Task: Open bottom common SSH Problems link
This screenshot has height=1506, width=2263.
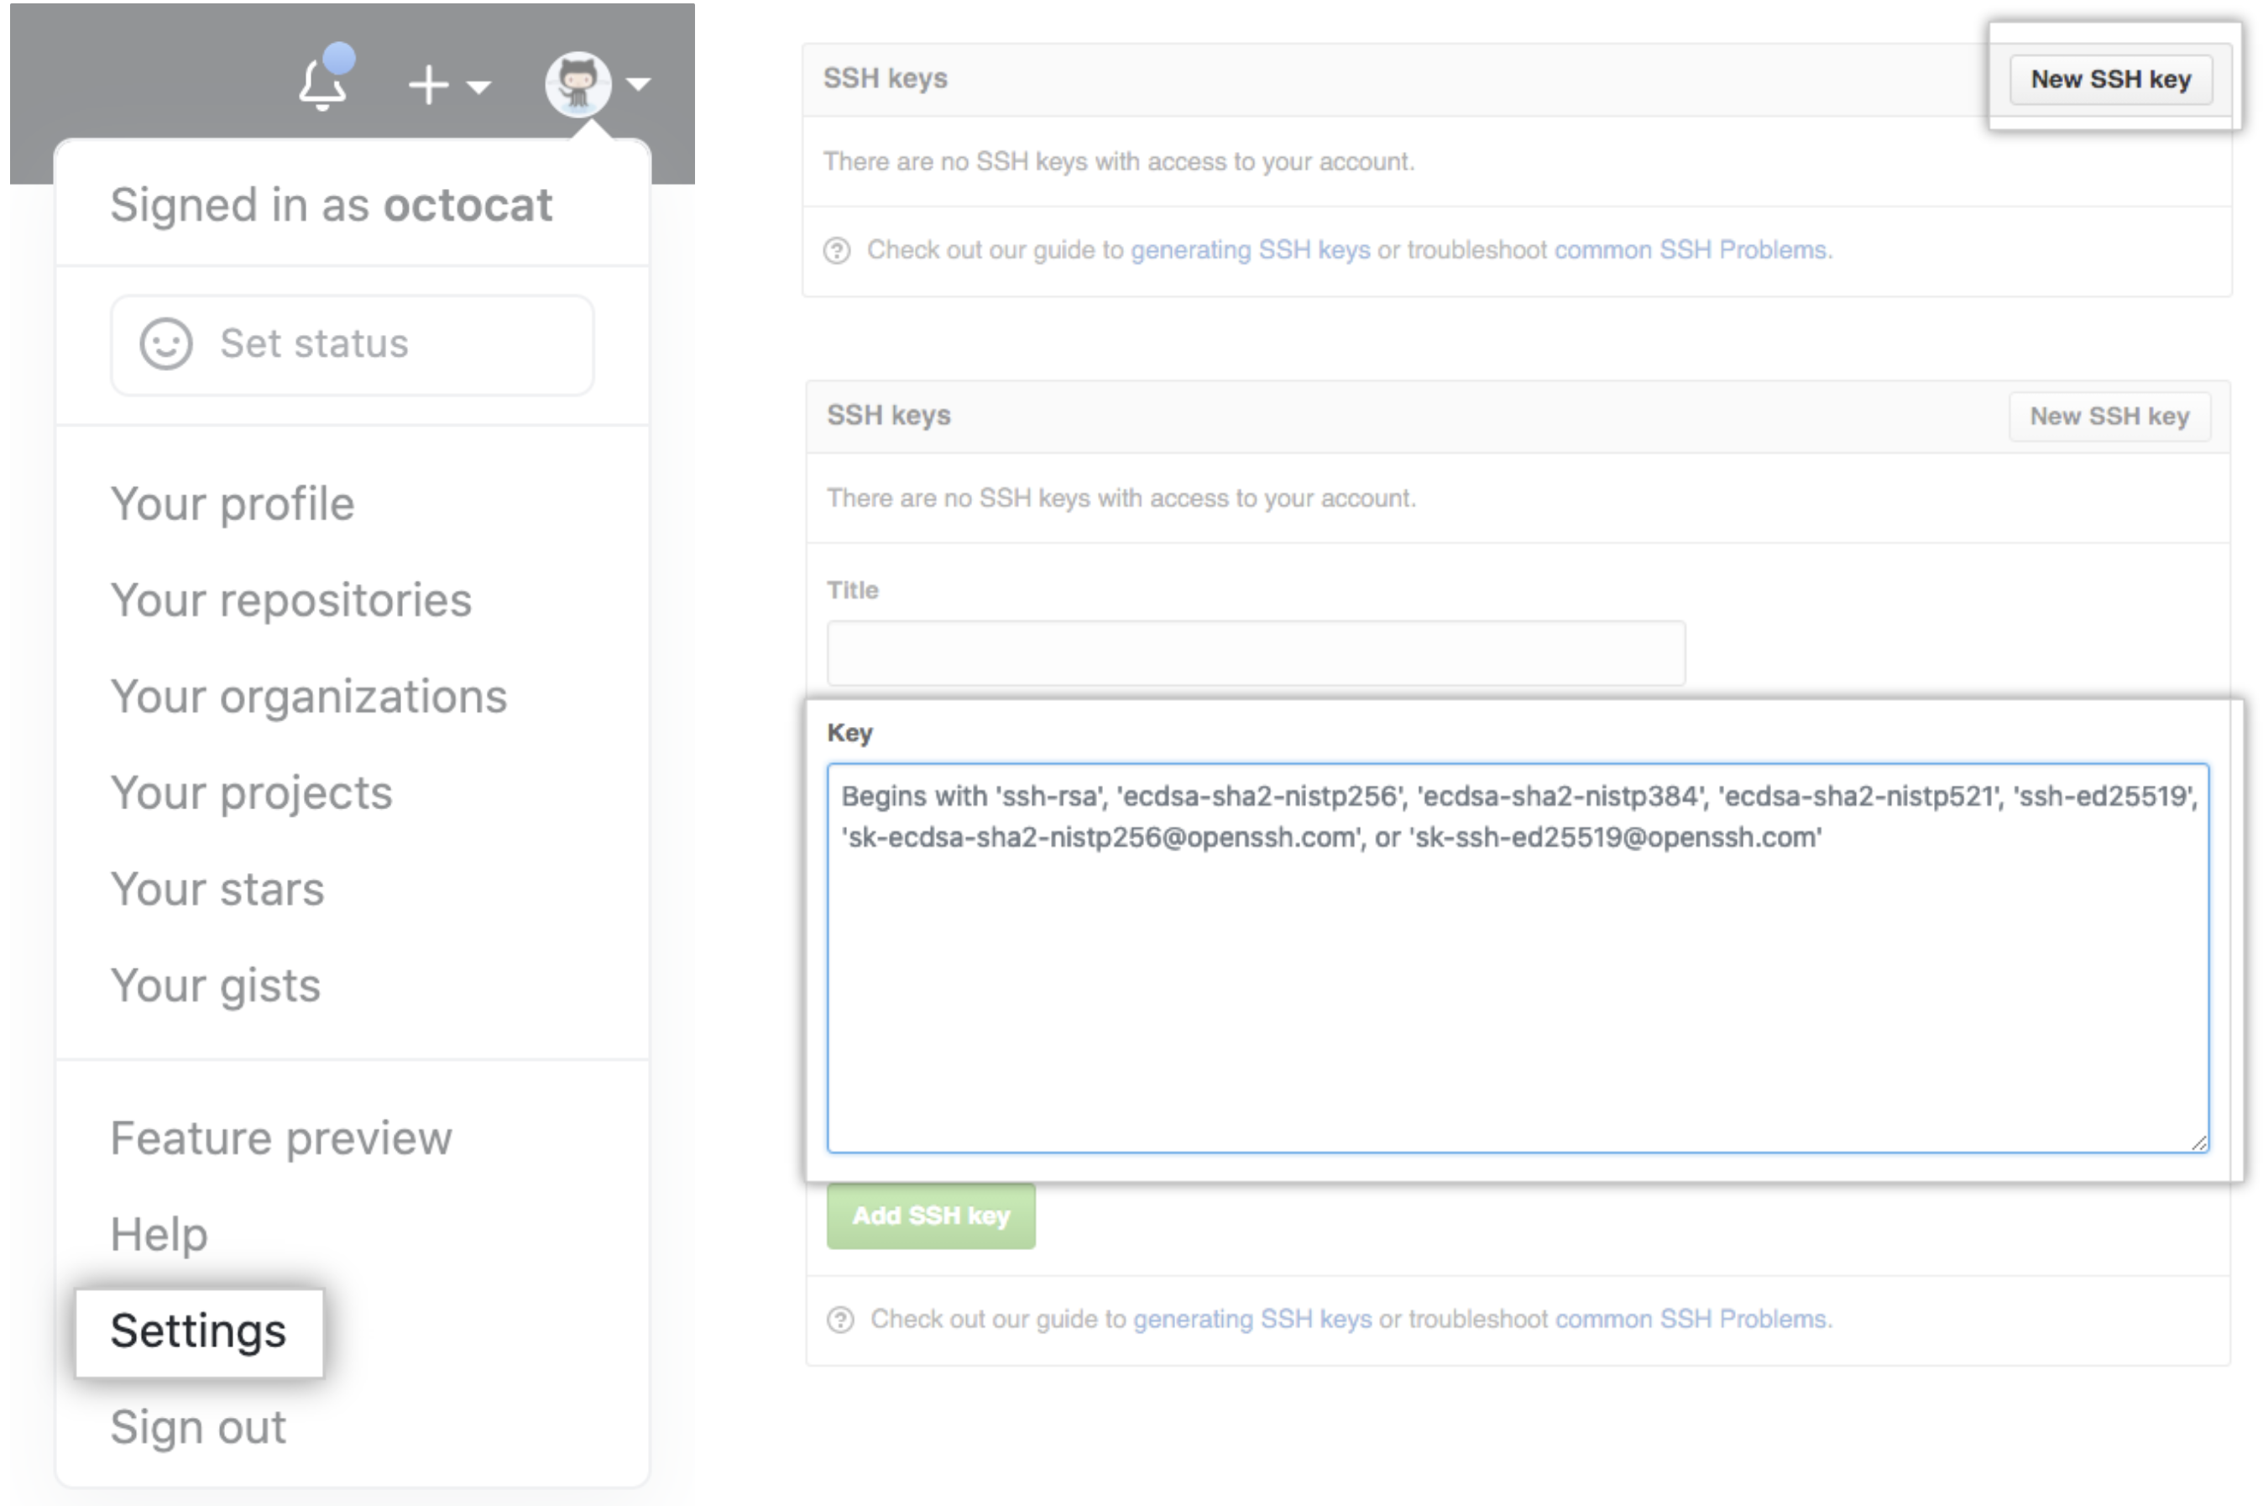Action: tap(1693, 1320)
